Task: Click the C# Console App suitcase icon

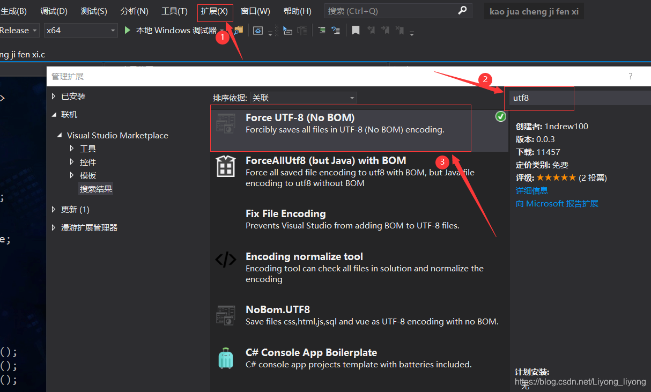Action: (226, 358)
